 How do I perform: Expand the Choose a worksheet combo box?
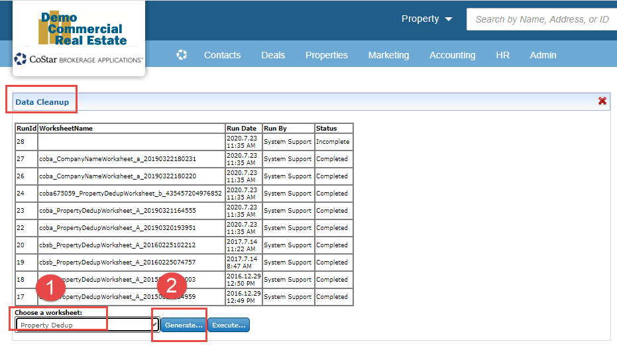86,325
